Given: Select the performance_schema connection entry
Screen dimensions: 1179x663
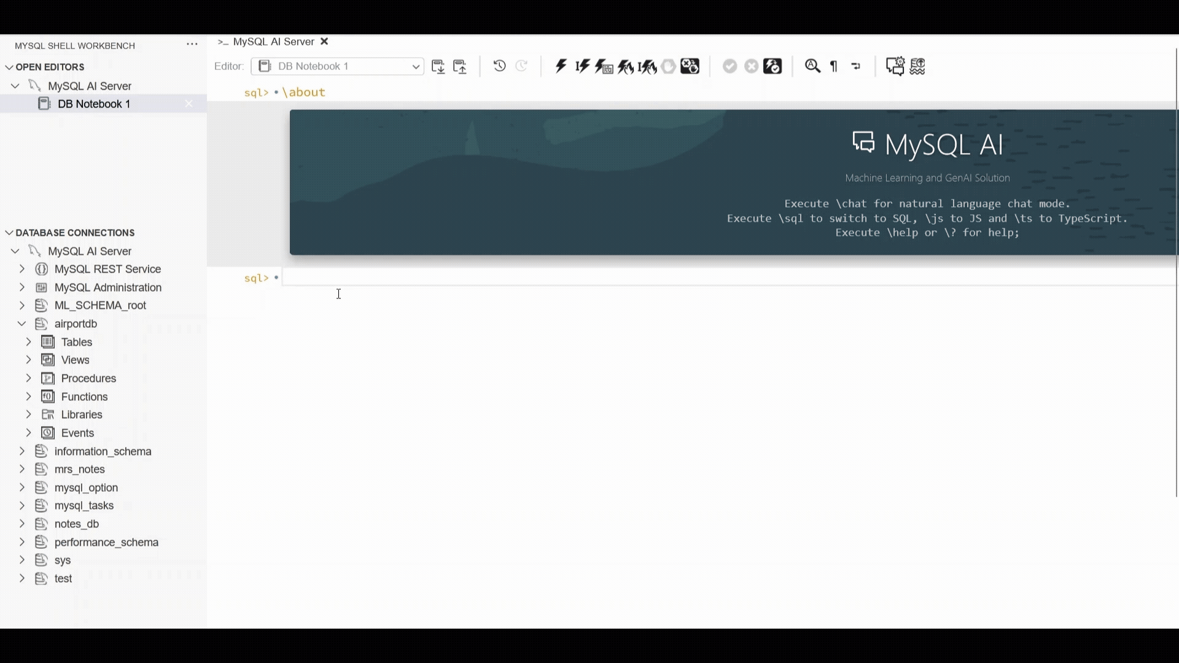Looking at the screenshot, I should coord(106,542).
